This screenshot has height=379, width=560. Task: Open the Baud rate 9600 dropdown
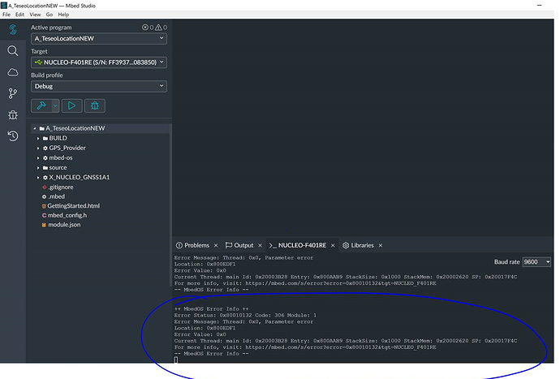[x=536, y=262]
